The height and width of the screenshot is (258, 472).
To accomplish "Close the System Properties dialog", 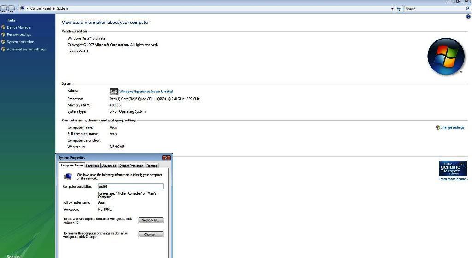I will click(x=166, y=158).
